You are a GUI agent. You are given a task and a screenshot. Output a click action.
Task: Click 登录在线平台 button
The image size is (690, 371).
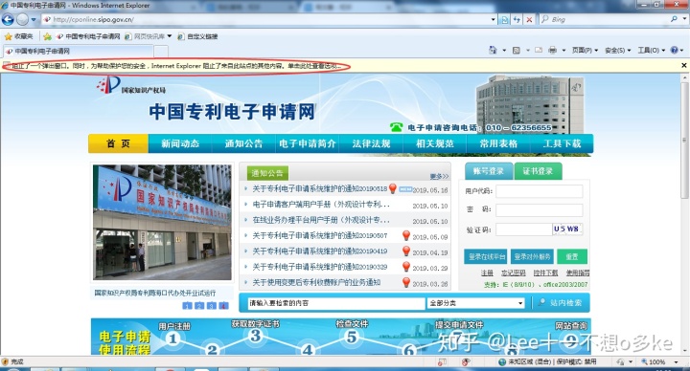pyautogui.click(x=485, y=256)
